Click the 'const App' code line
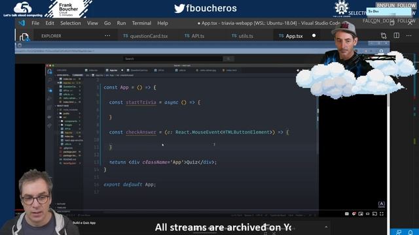419x235 pixels. [x=130, y=87]
